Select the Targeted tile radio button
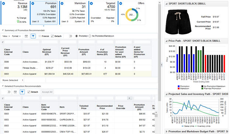Viewport: 230px width, 134px height. 91,3
